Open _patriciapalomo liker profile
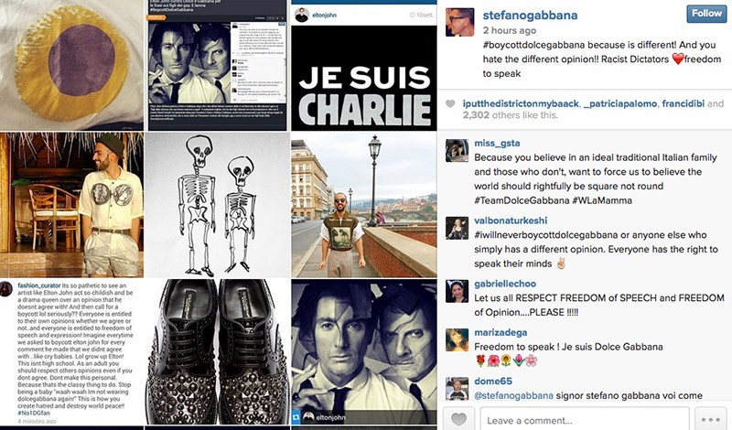Image resolution: width=732 pixels, height=430 pixels. pyautogui.click(x=620, y=103)
